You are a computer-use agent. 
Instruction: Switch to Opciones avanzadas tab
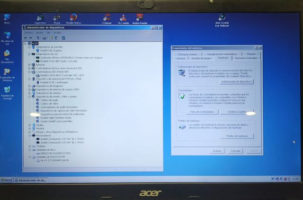(246, 58)
